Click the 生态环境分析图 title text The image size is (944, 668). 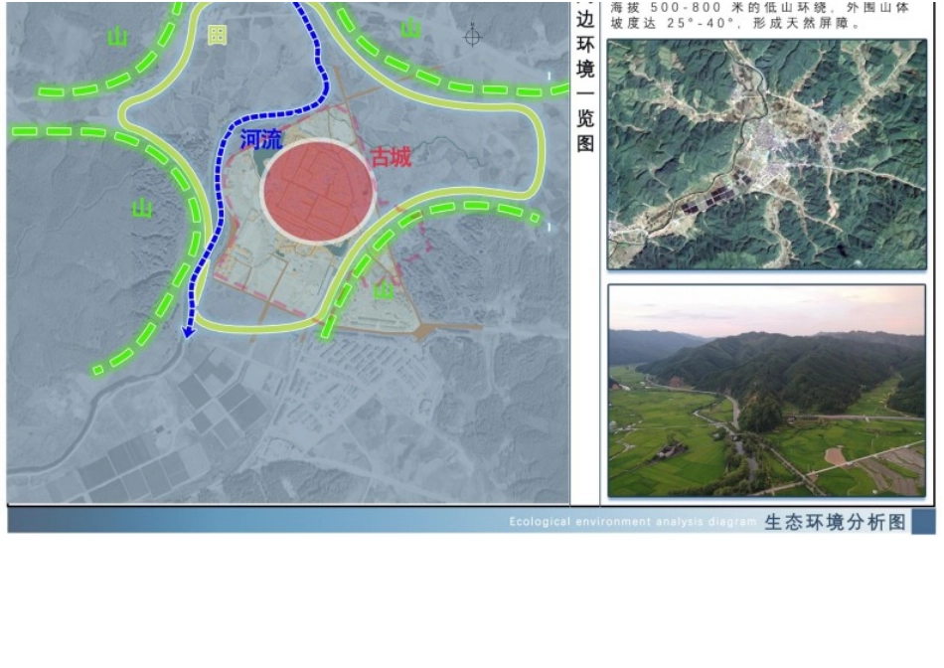tap(835, 523)
